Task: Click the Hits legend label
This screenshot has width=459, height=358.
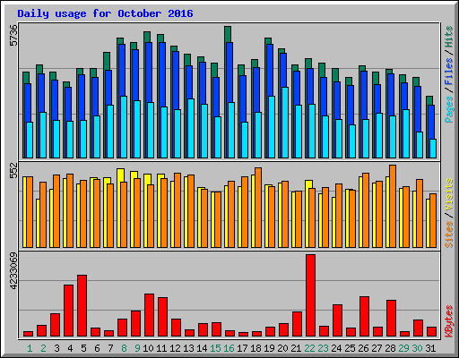Action: click(449, 37)
